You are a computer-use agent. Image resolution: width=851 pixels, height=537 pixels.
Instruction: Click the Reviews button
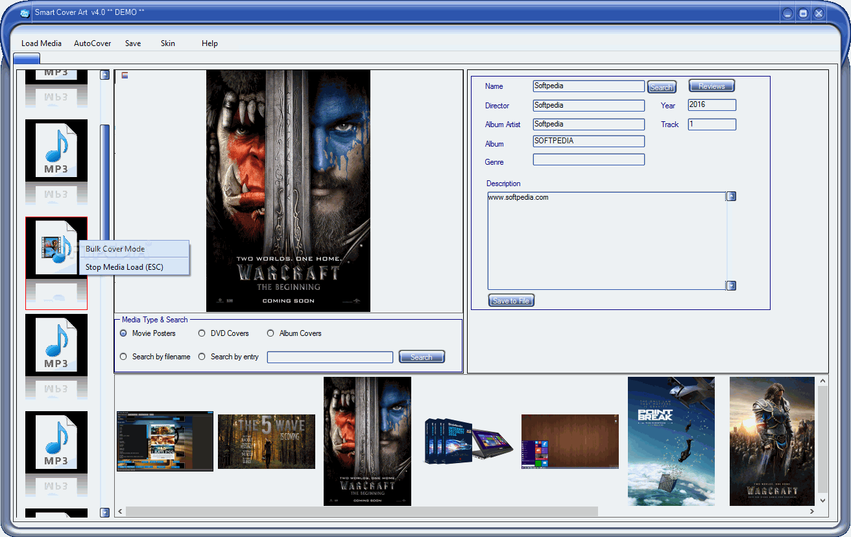[x=712, y=86]
